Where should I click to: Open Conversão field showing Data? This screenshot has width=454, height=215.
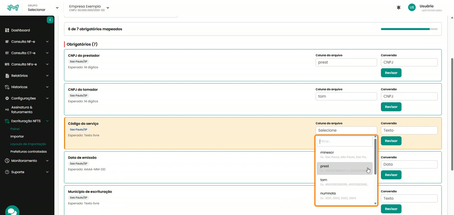click(x=409, y=164)
